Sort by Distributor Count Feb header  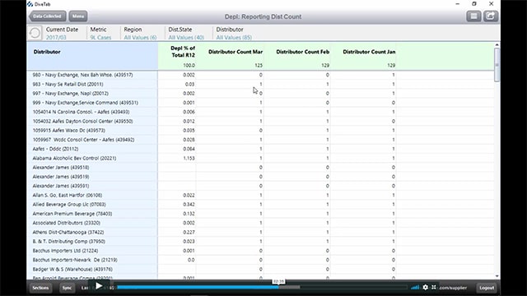tap(302, 52)
